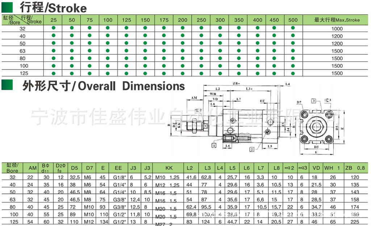Click the boxed callout 3 above end view
This screenshot has height=226, width=371.
coord(313,101)
